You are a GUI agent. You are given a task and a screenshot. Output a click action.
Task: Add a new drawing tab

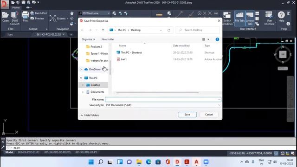(x=71, y=34)
